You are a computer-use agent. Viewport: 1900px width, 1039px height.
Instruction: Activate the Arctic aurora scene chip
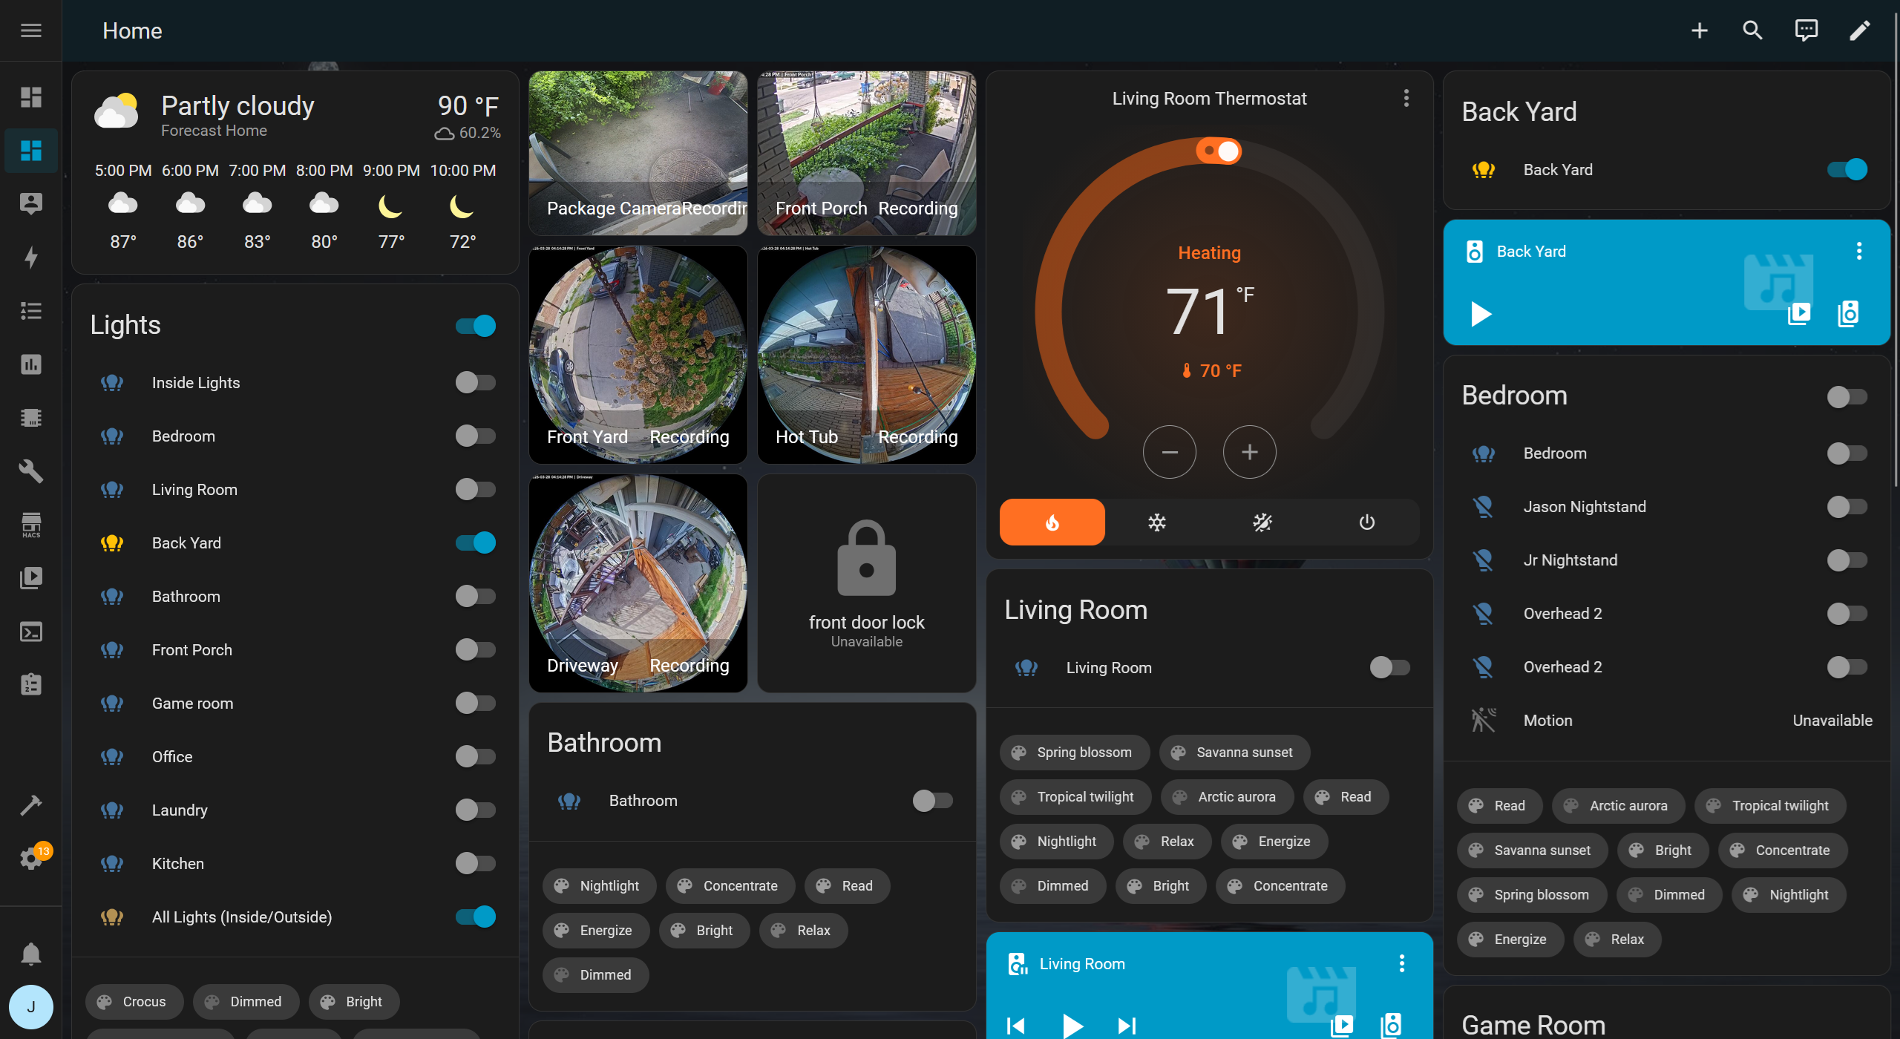pyautogui.click(x=1226, y=796)
